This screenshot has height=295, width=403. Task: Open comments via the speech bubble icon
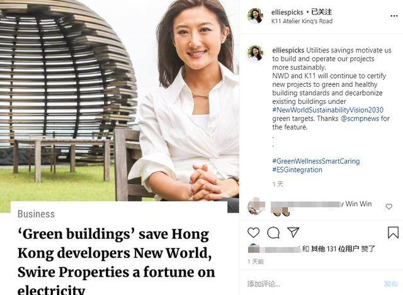point(273,233)
